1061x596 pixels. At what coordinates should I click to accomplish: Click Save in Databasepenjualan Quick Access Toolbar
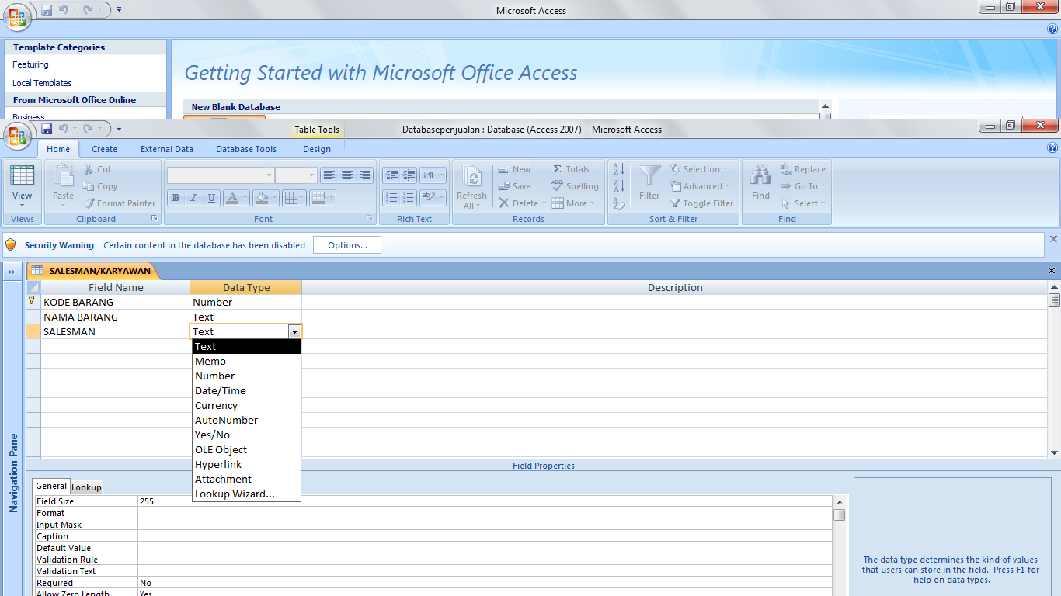[x=47, y=128]
